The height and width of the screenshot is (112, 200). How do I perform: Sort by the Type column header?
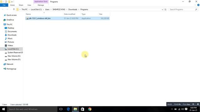[90, 14]
